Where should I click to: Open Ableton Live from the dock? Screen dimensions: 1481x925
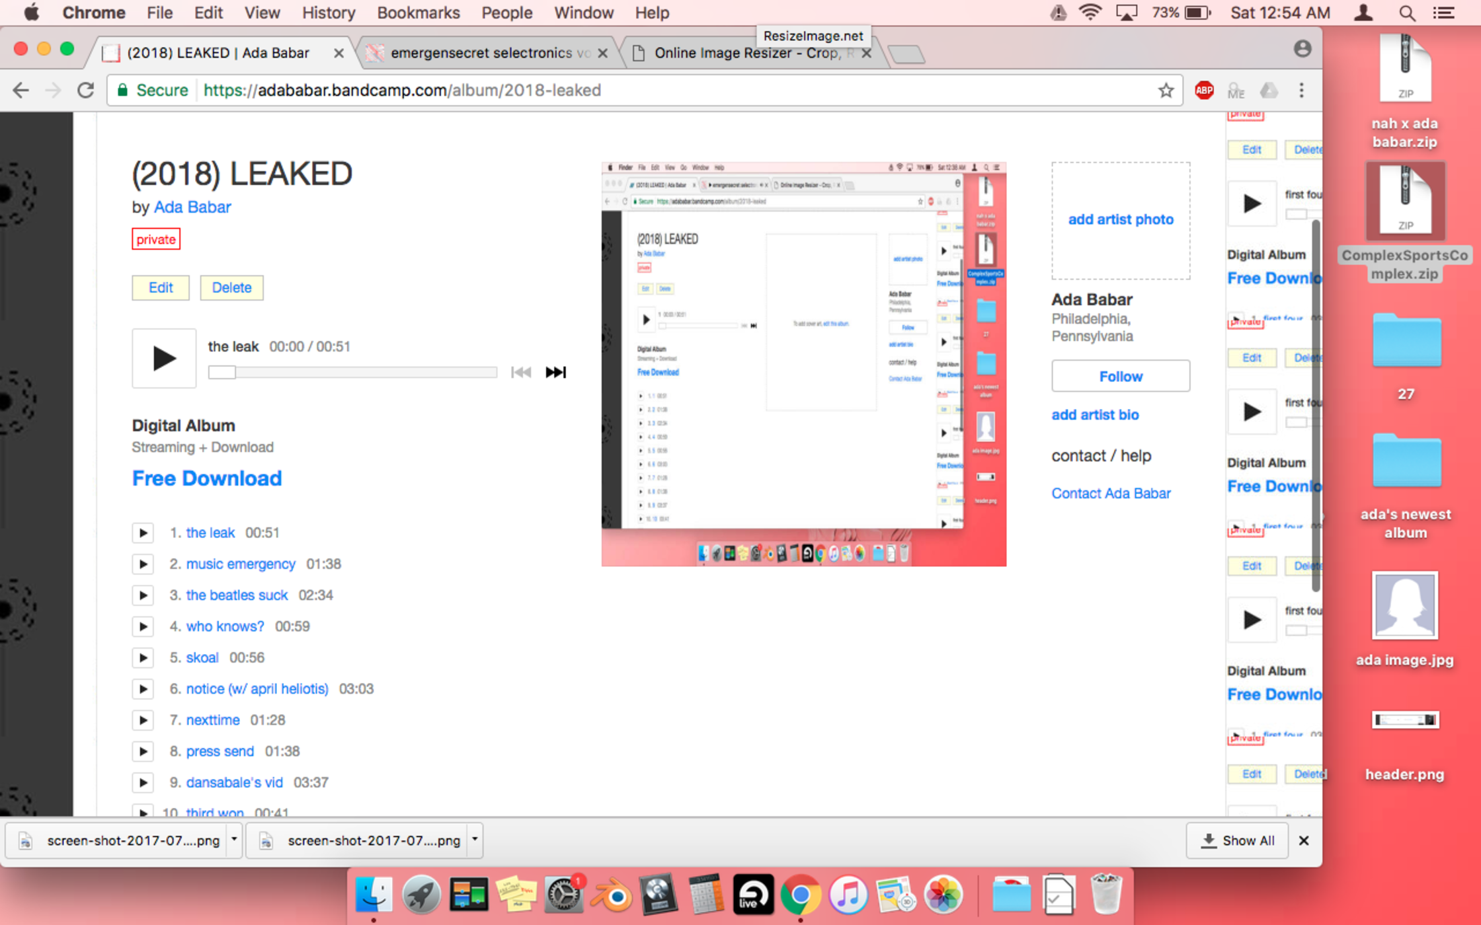coord(752,896)
